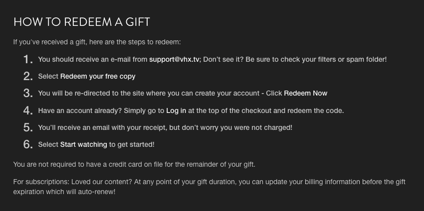The image size is (424, 211).
Task: Select the Redeem your free copy text
Action: (98, 76)
